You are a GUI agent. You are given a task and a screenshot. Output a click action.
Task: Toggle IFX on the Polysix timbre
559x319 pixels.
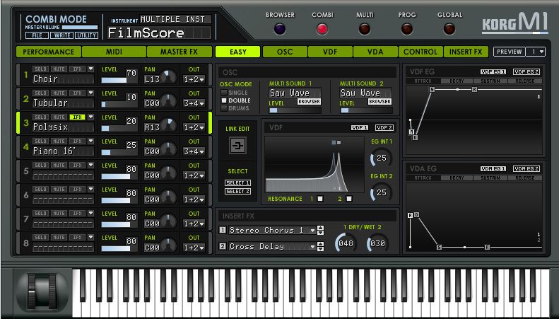(77, 117)
